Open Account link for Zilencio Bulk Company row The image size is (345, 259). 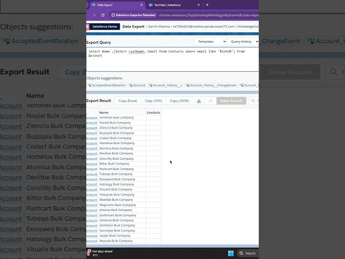coord(92,128)
